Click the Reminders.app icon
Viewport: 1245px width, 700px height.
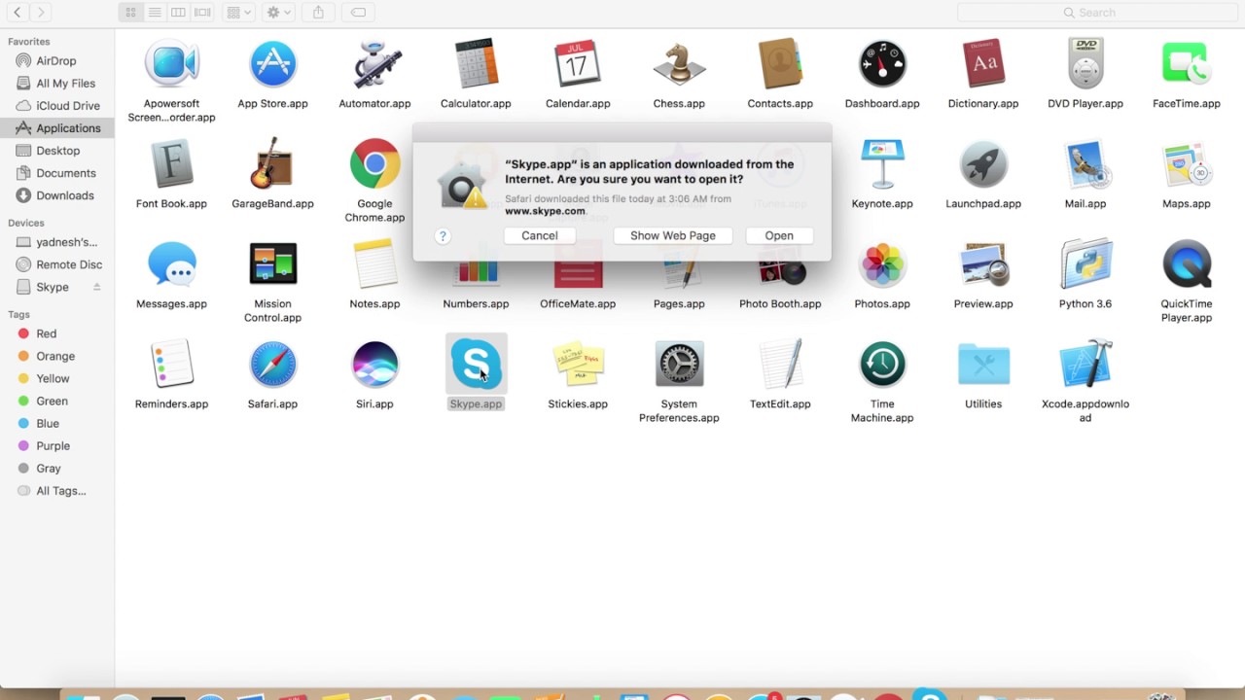171,365
